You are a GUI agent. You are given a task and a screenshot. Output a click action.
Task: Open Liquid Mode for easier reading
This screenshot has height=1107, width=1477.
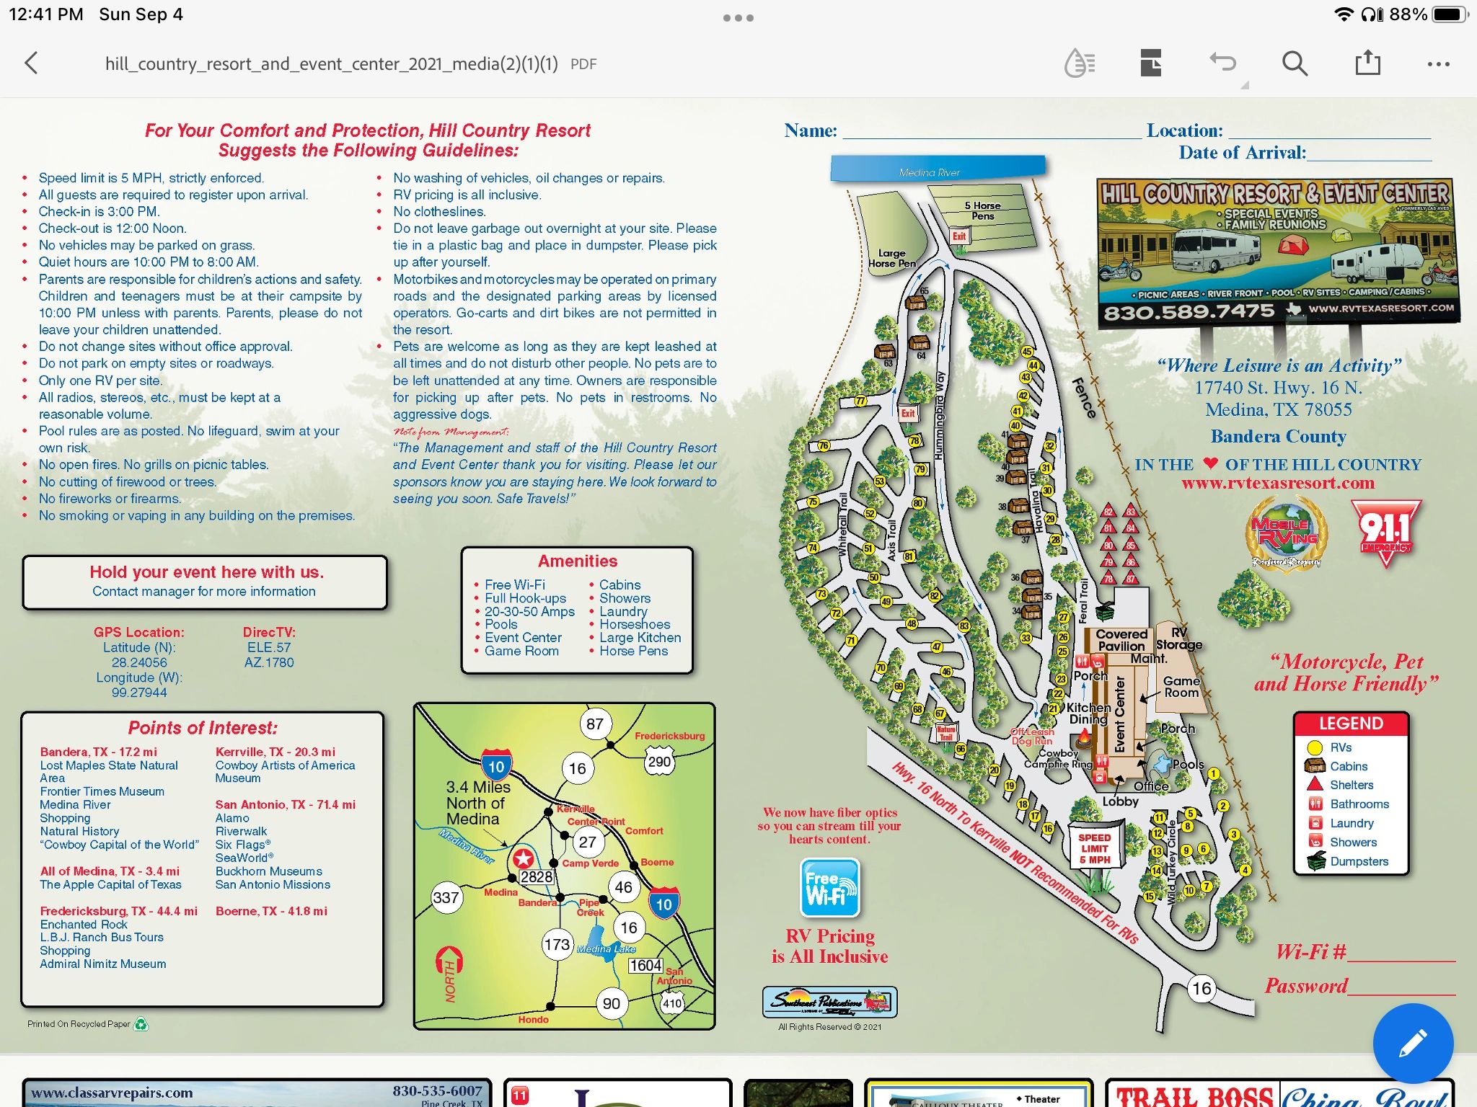pyautogui.click(x=1078, y=63)
